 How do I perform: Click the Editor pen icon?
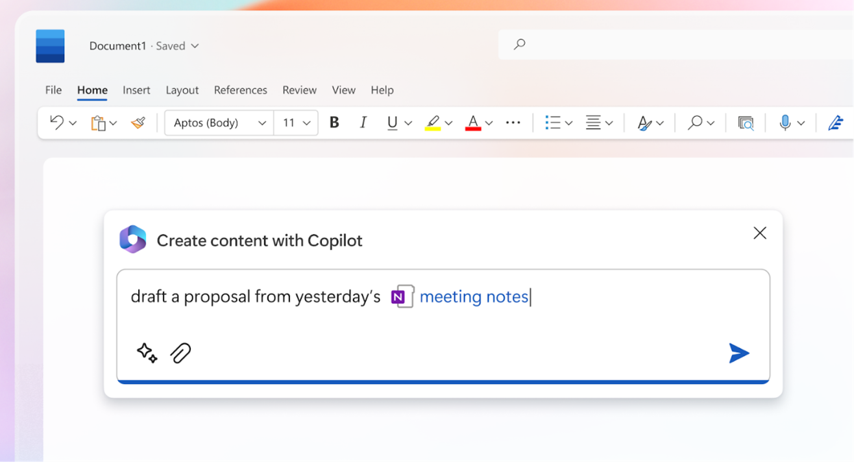[836, 123]
